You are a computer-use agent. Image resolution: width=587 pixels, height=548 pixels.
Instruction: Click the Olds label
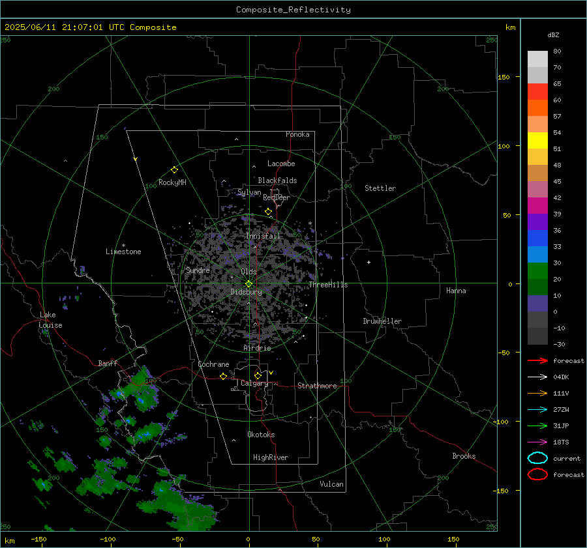(248, 272)
